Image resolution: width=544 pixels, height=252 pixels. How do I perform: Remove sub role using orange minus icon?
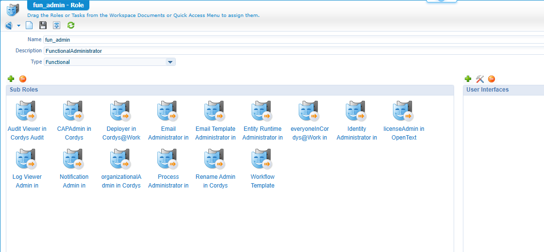23,79
